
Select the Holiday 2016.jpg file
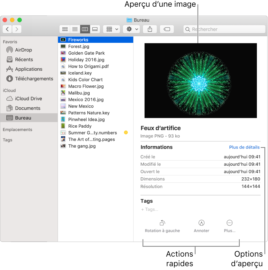(x=95, y=60)
